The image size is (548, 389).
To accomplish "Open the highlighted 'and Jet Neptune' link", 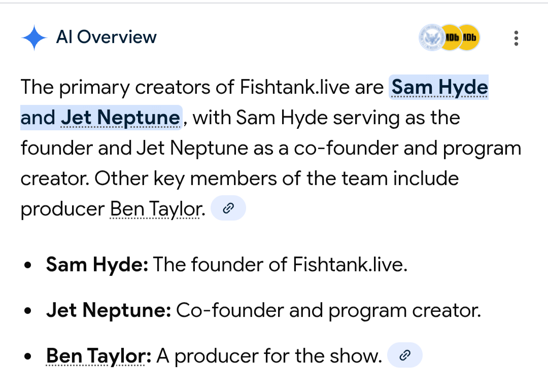I will (x=100, y=118).
